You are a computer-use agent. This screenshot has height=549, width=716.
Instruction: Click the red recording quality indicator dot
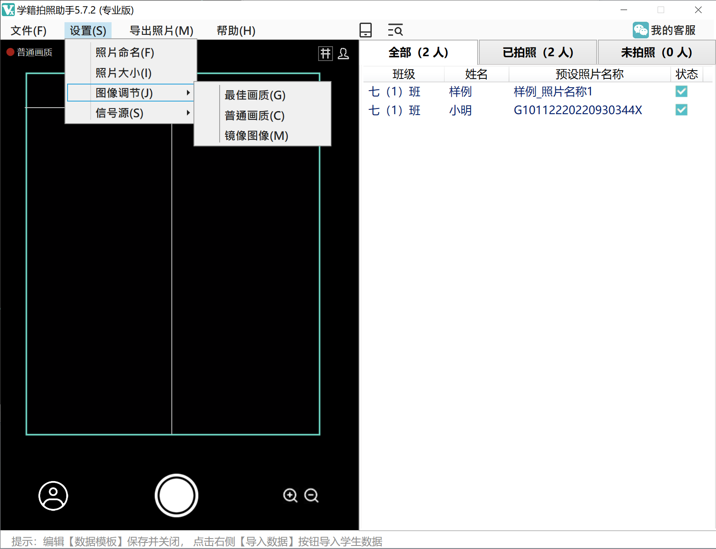pyautogui.click(x=10, y=52)
